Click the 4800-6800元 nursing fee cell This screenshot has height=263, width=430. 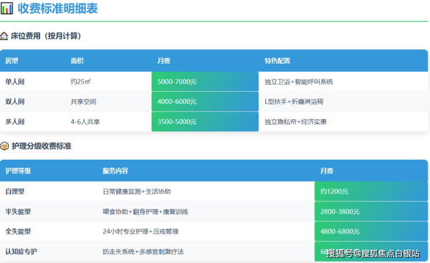pyautogui.click(x=371, y=231)
